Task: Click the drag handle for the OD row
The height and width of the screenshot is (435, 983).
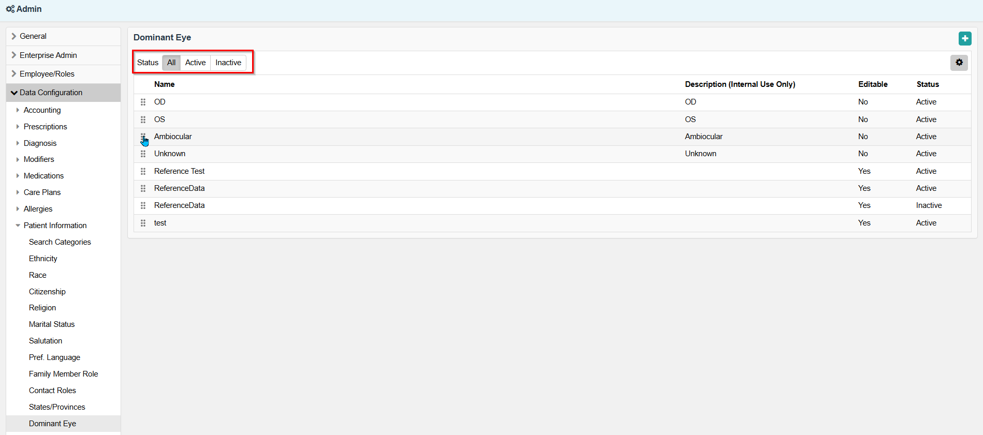Action: pyautogui.click(x=143, y=102)
